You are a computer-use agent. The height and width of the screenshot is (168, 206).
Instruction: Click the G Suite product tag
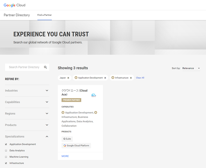point(67,139)
